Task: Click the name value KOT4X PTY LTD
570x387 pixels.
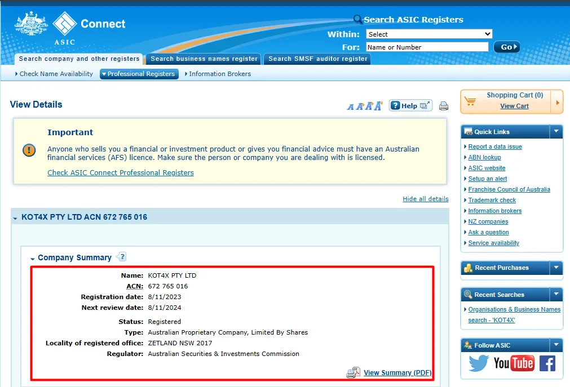Action: [x=172, y=275]
